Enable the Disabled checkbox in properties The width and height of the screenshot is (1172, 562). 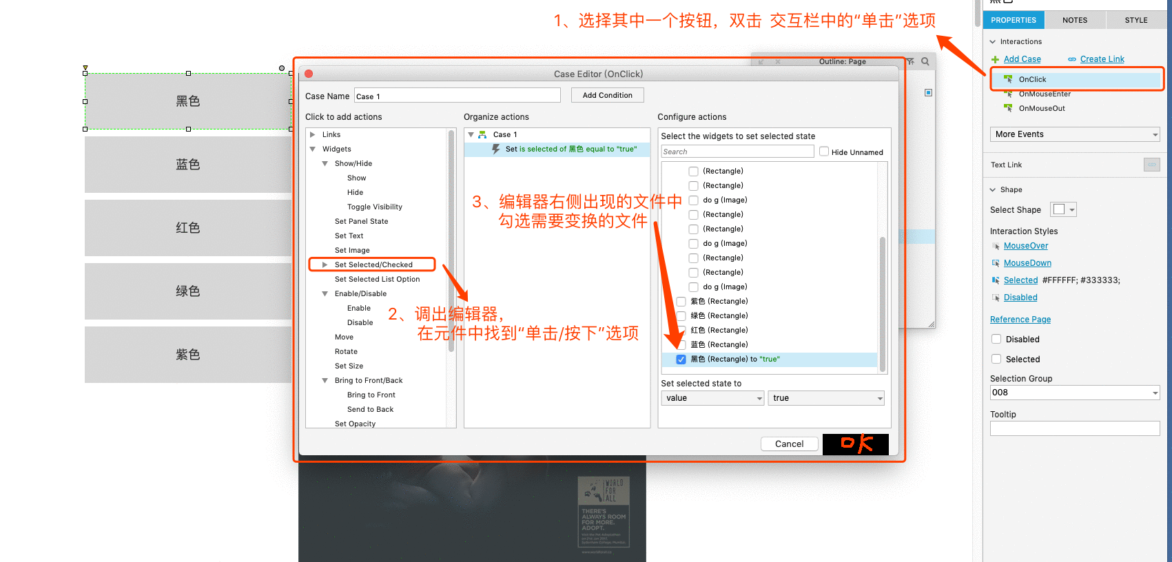(x=996, y=339)
